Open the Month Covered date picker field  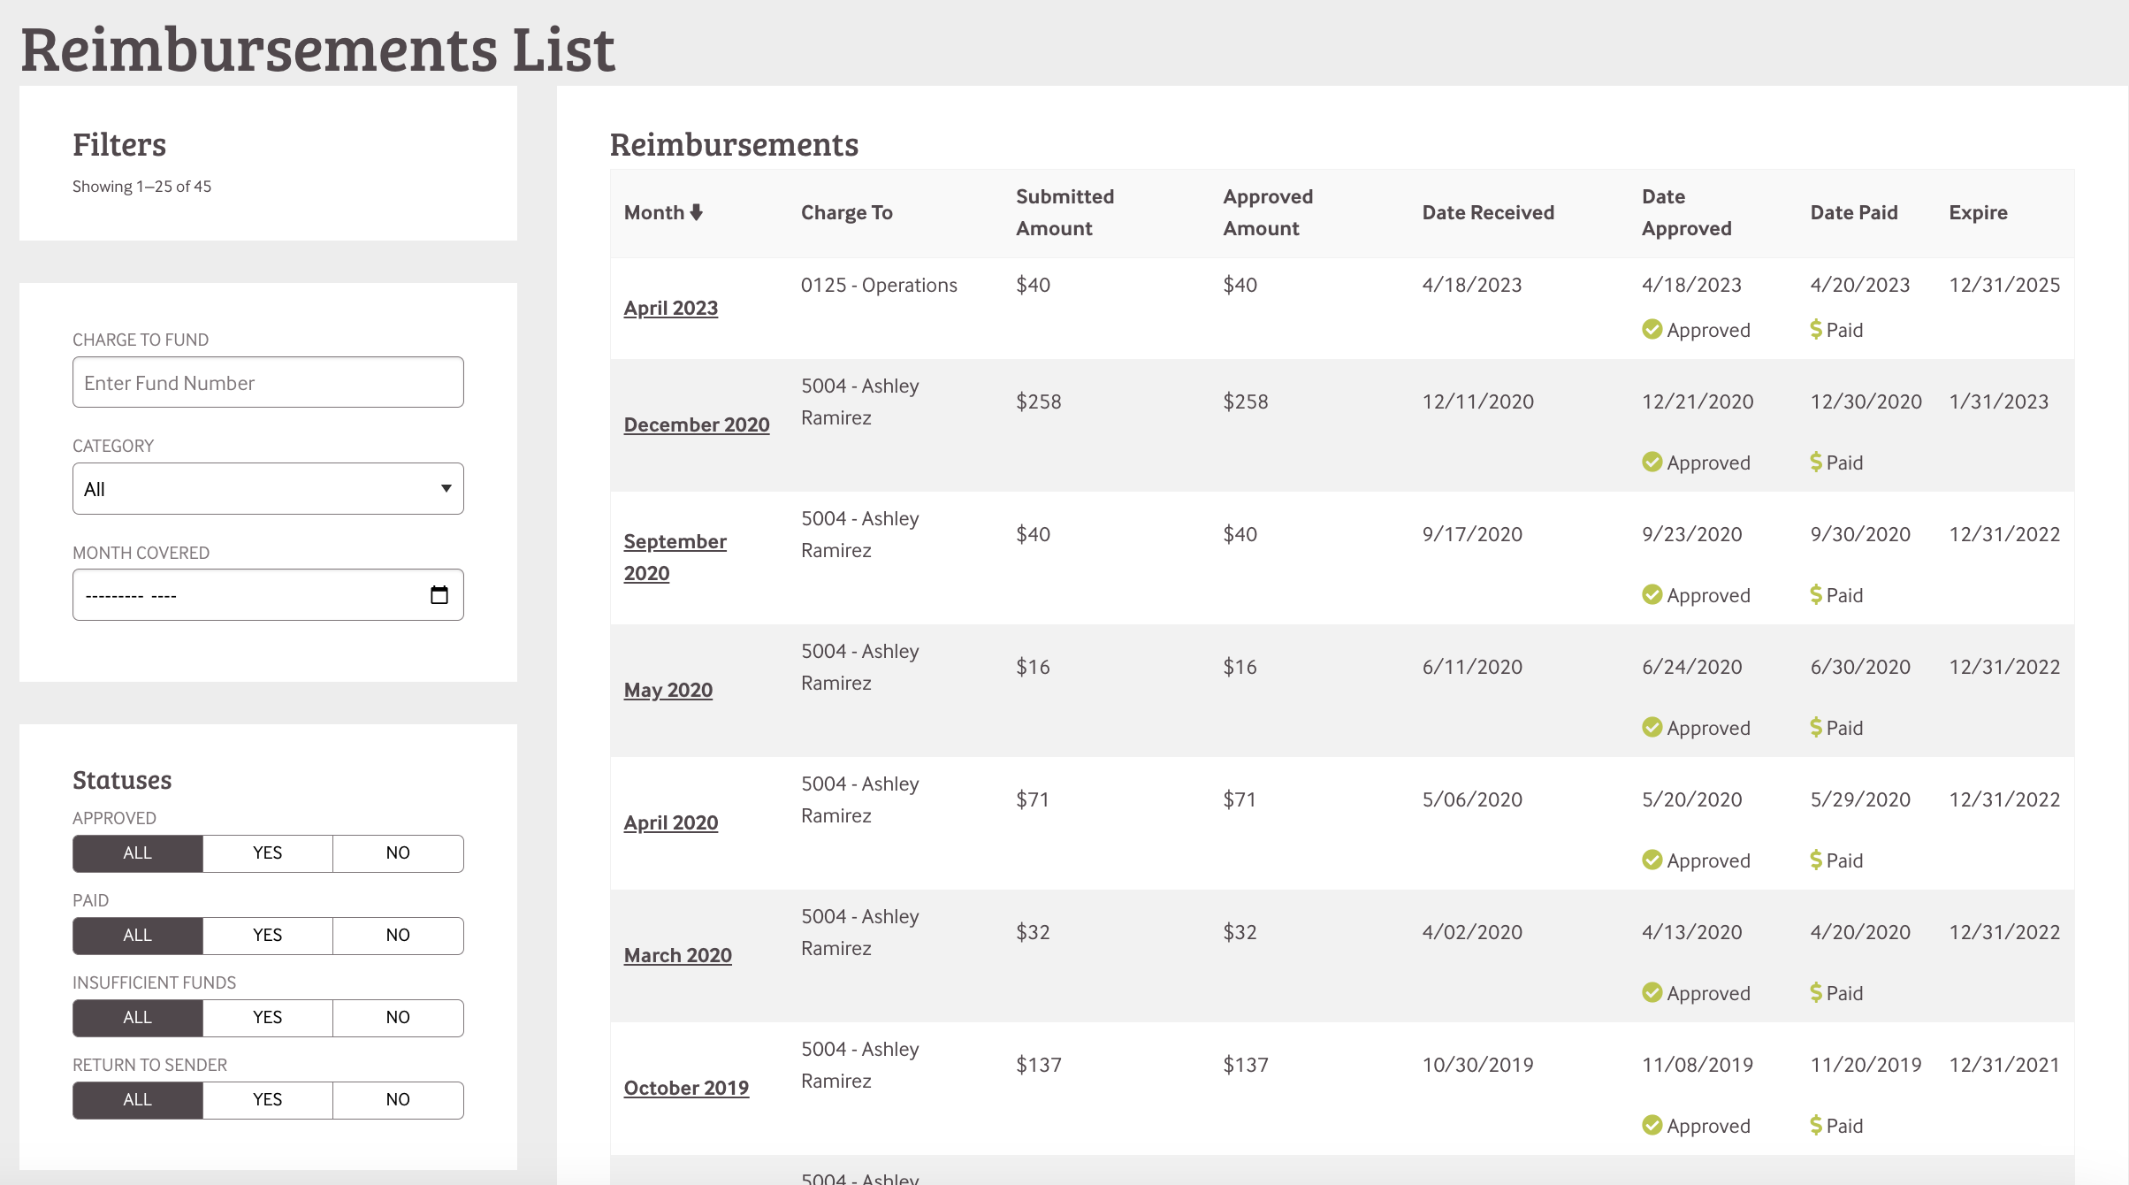pyautogui.click(x=248, y=595)
